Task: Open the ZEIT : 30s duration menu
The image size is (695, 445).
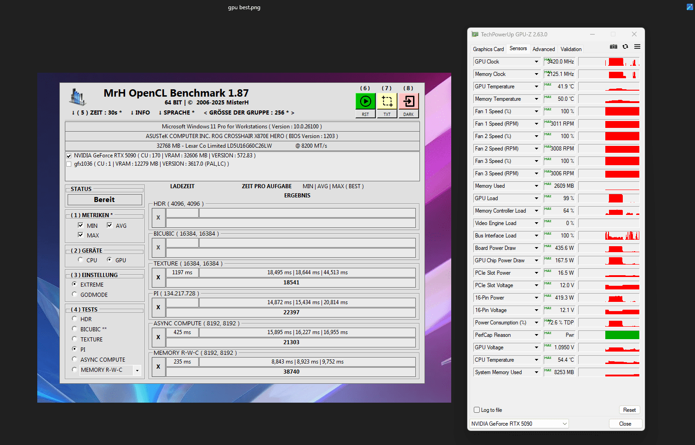Action: pos(97,113)
